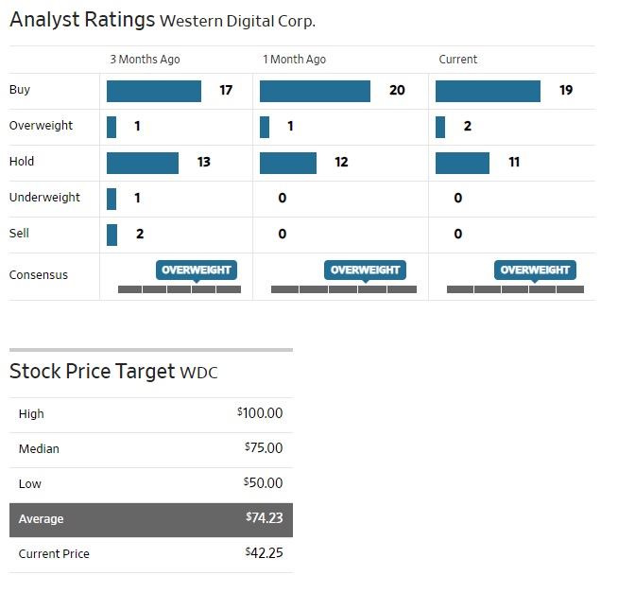
Task: Select the 1 Month Ago Hold bar
Action: point(288,163)
